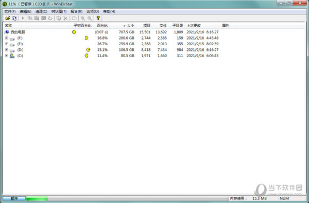Open the 编辑(E) menu

pos(25,11)
